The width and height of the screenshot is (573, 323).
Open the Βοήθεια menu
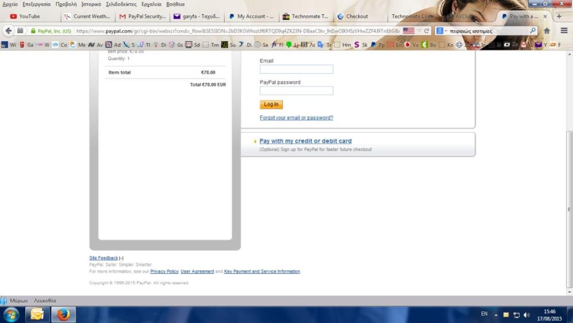coord(176,5)
